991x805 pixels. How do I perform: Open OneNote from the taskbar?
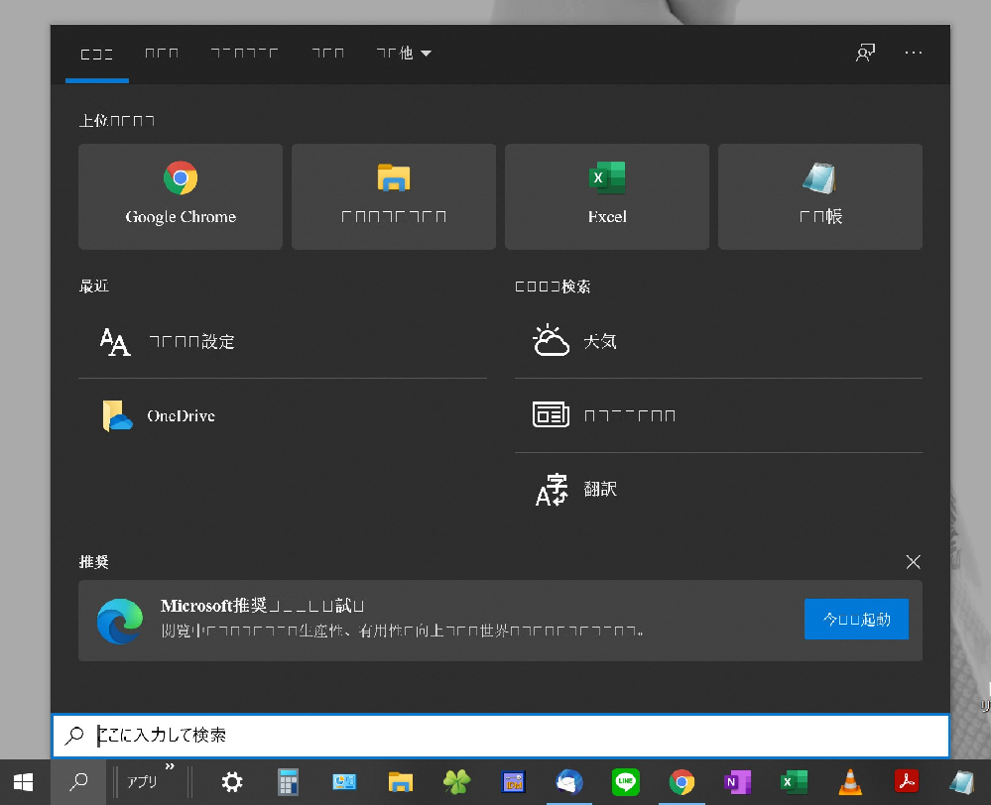click(737, 782)
